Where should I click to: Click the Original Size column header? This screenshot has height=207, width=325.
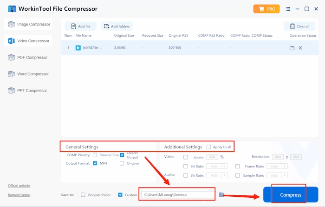coord(124,35)
